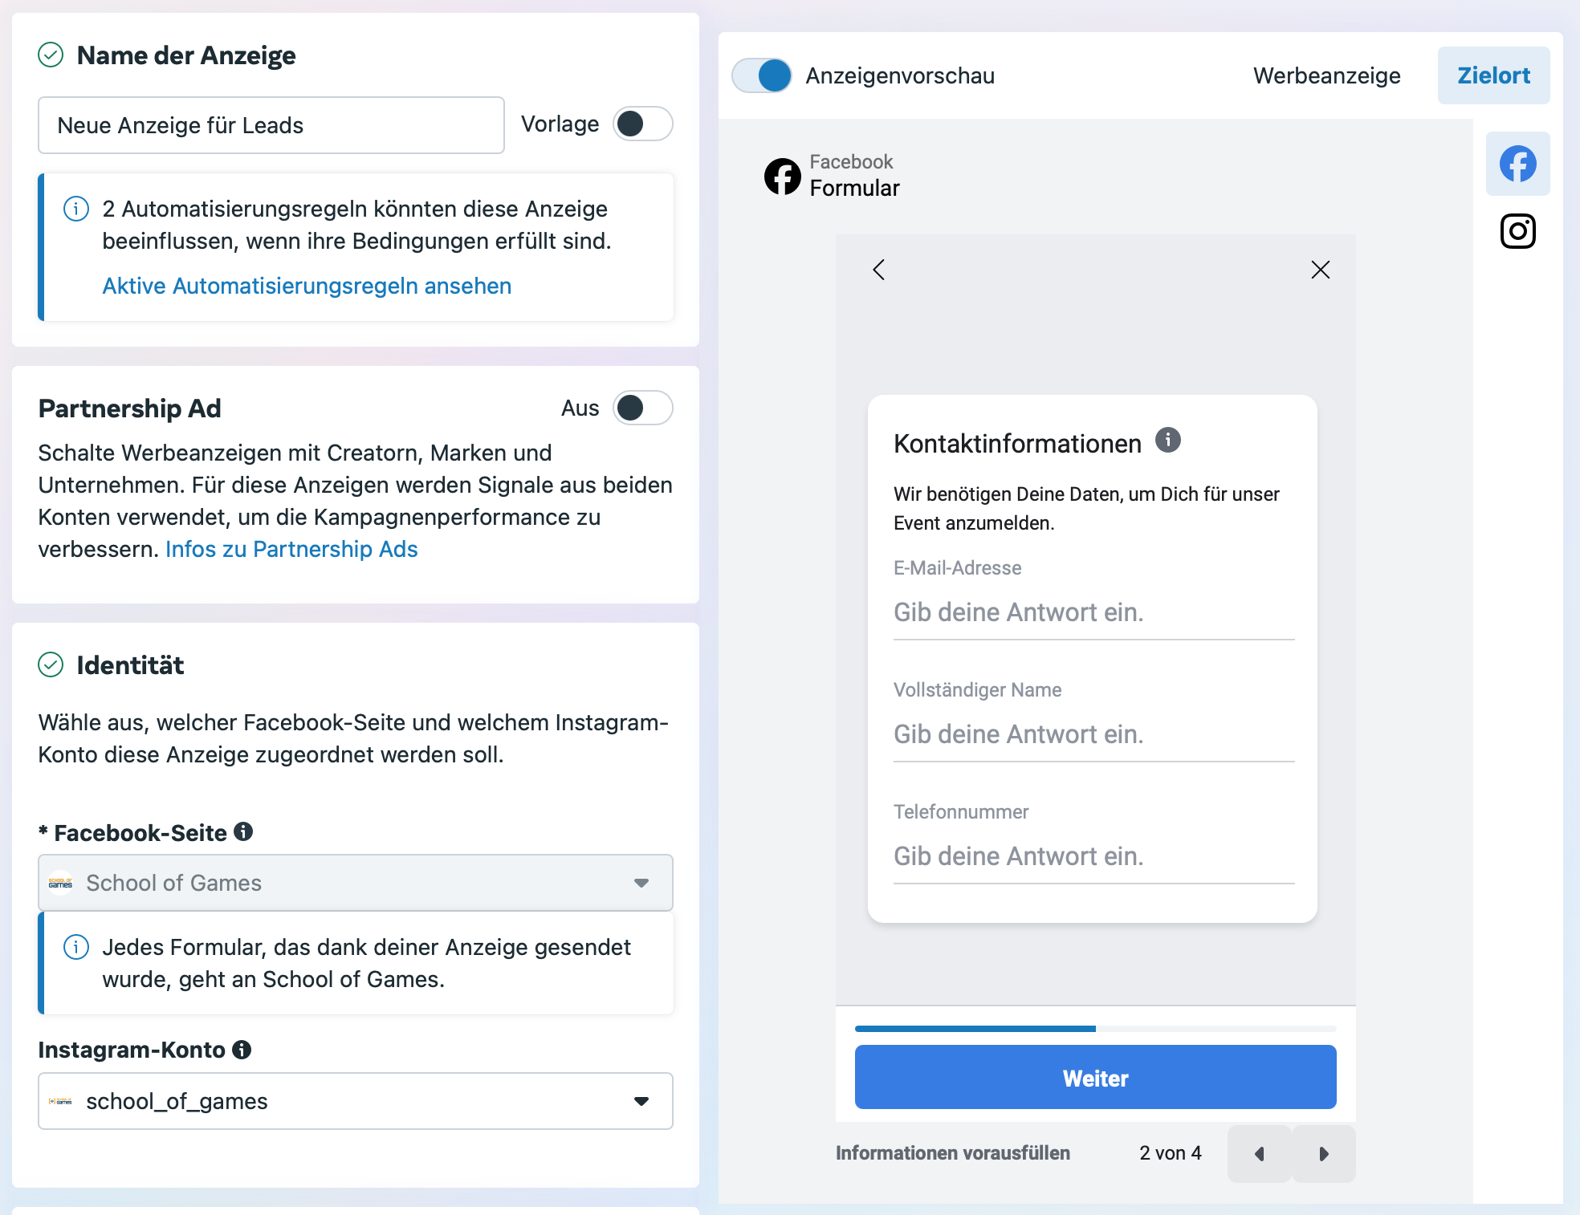The width and height of the screenshot is (1580, 1215).
Task: Click the blue Weiter button
Action: (1096, 1078)
